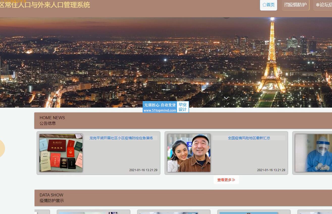Click the DATA SHOW heading text

click(52, 195)
